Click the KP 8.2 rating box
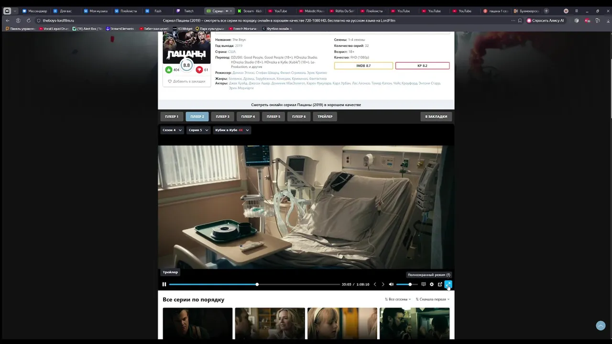 click(x=422, y=65)
